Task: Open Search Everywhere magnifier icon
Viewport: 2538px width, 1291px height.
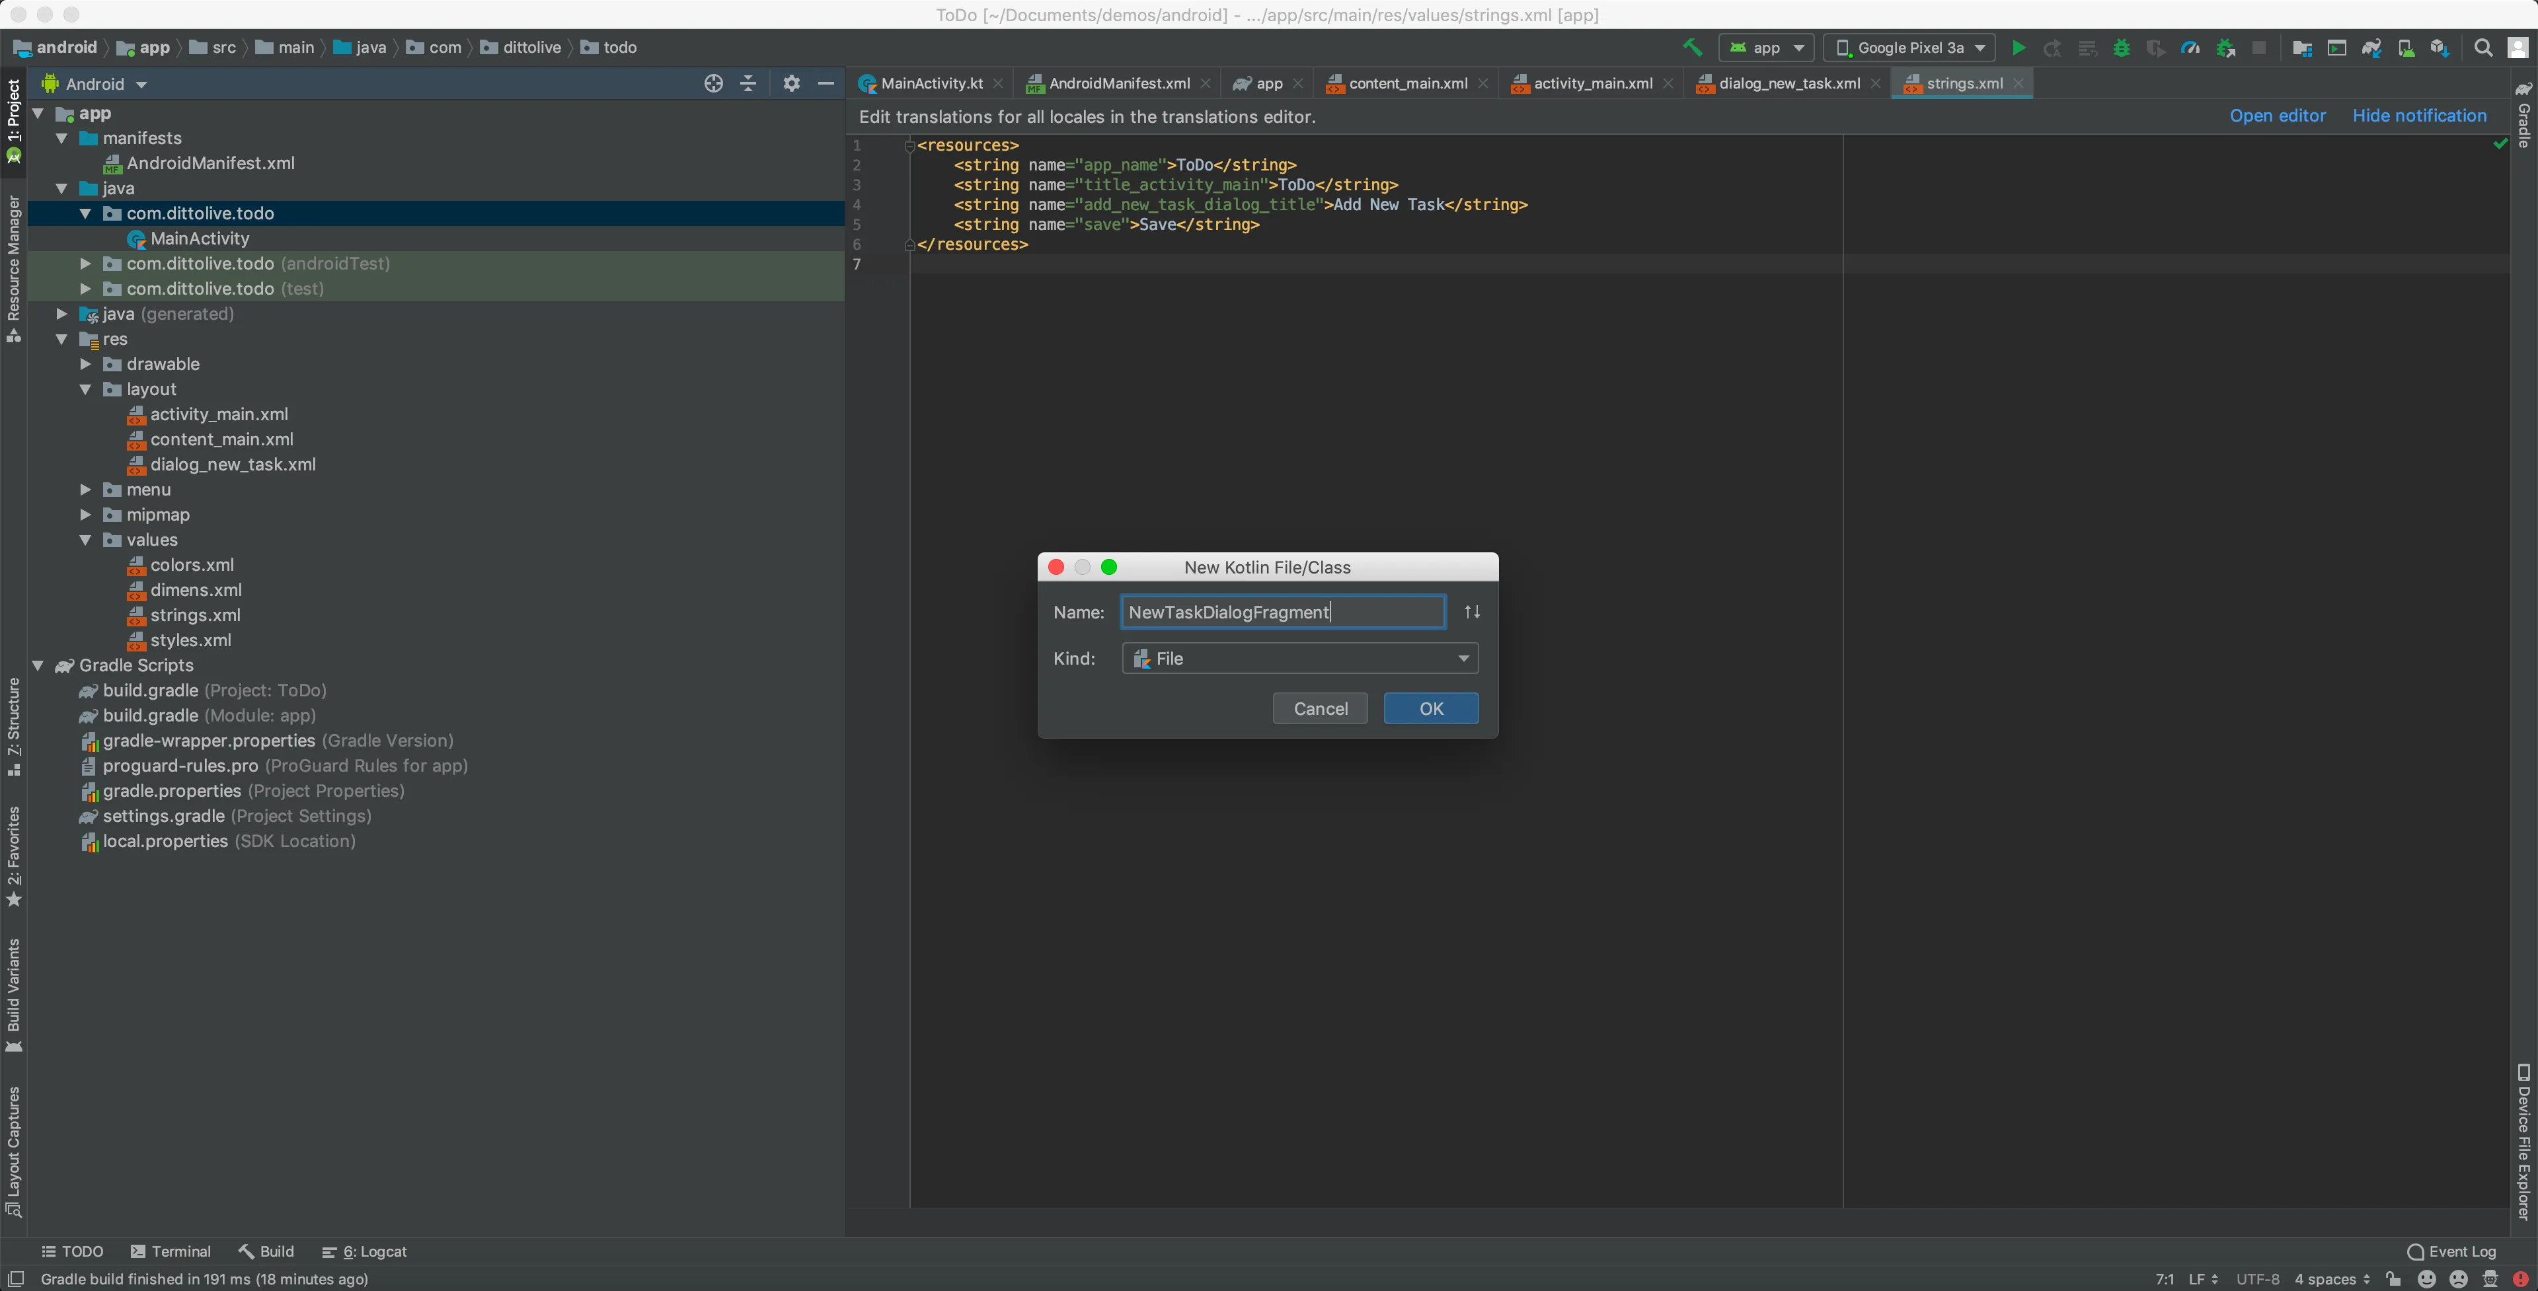Action: point(2483,48)
